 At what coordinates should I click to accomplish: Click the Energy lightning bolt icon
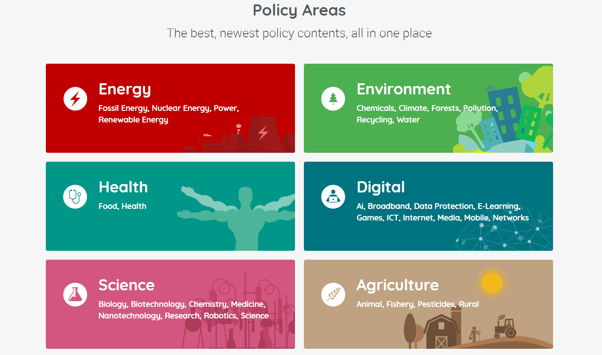point(75,98)
